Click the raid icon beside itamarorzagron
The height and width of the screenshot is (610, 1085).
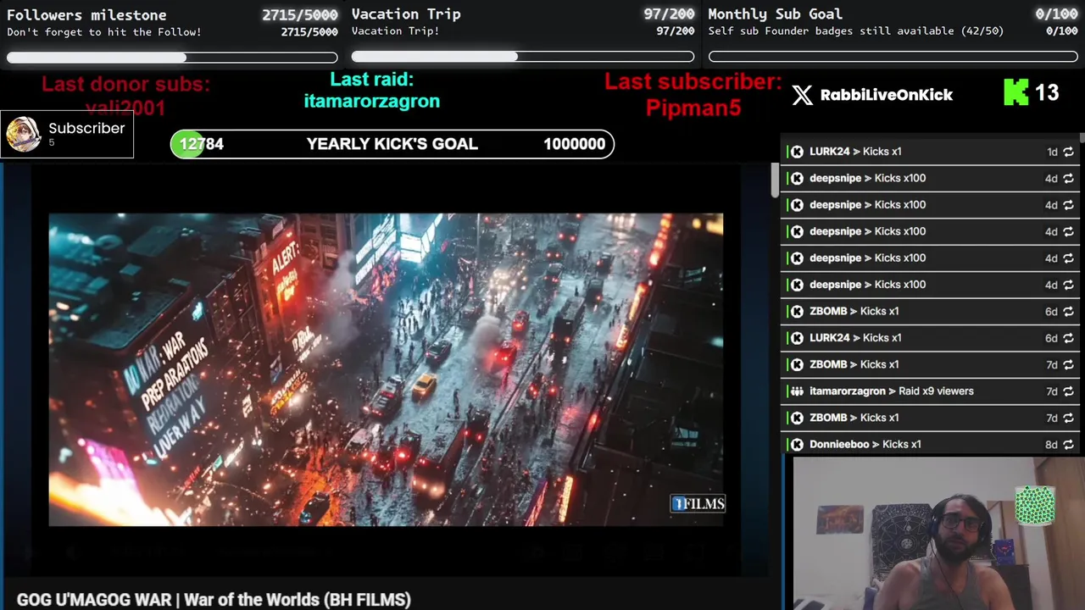click(x=797, y=391)
